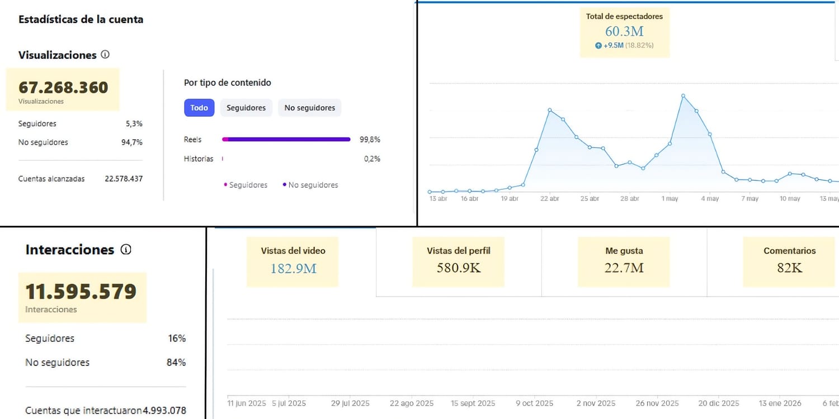Click the chart peak point above 22 abr
The height and width of the screenshot is (419, 839).
[x=550, y=110]
